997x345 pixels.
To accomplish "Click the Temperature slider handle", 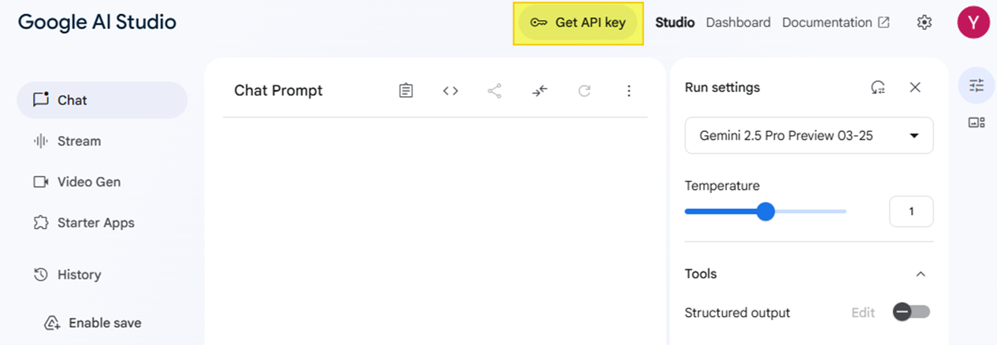I will pos(766,211).
